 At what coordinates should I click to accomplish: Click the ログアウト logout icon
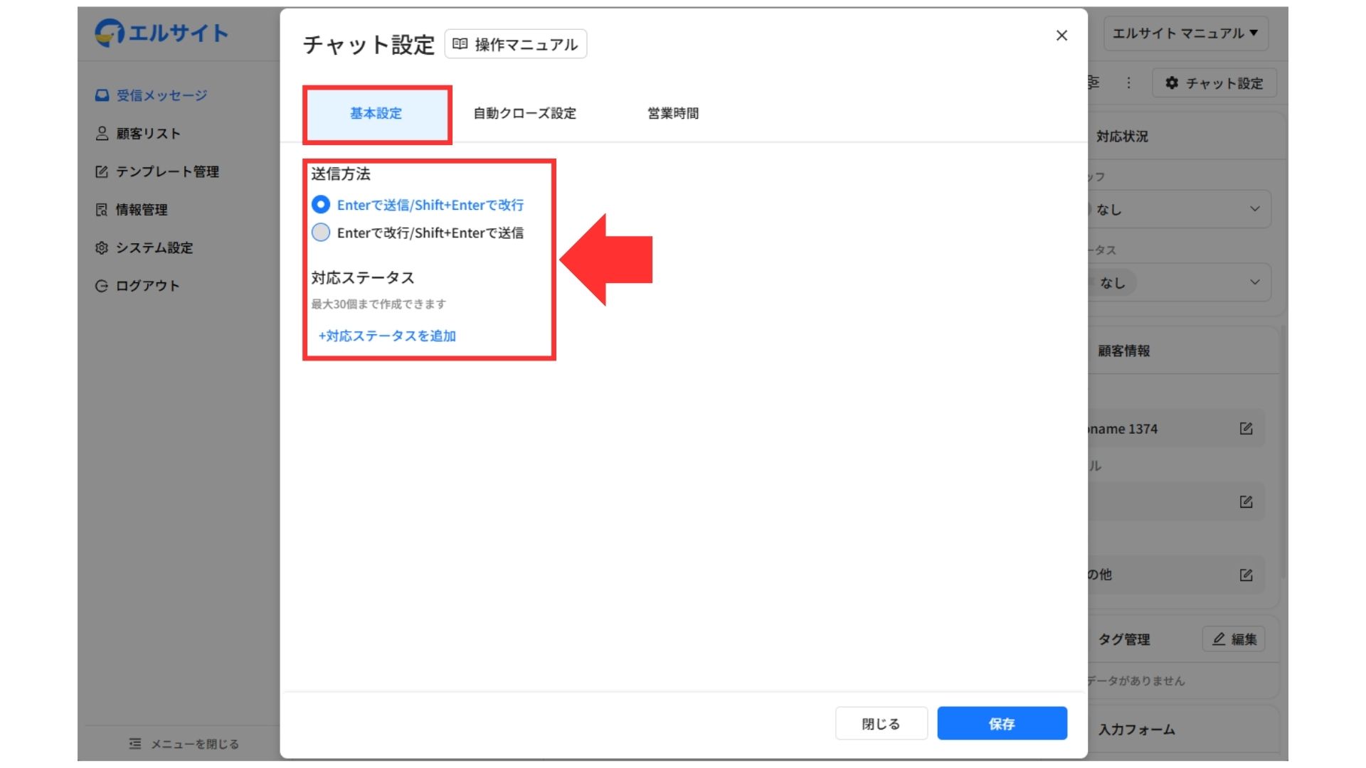coord(102,286)
